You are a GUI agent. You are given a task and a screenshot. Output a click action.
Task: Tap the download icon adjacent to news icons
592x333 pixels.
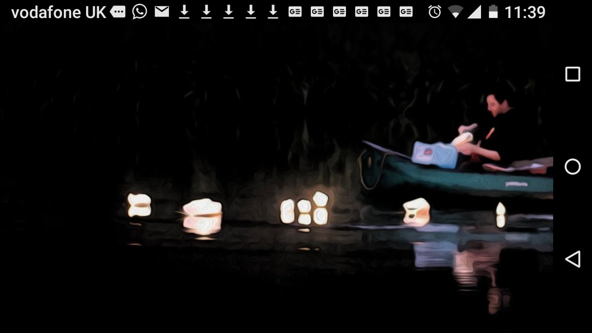(x=273, y=12)
